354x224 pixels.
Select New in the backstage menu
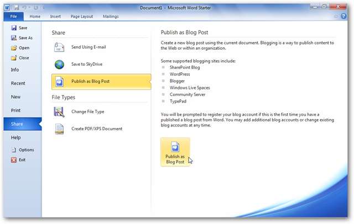(16, 97)
